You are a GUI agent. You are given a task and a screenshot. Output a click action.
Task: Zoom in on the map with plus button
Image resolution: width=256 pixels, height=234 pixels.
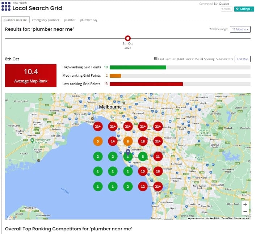(x=245, y=204)
